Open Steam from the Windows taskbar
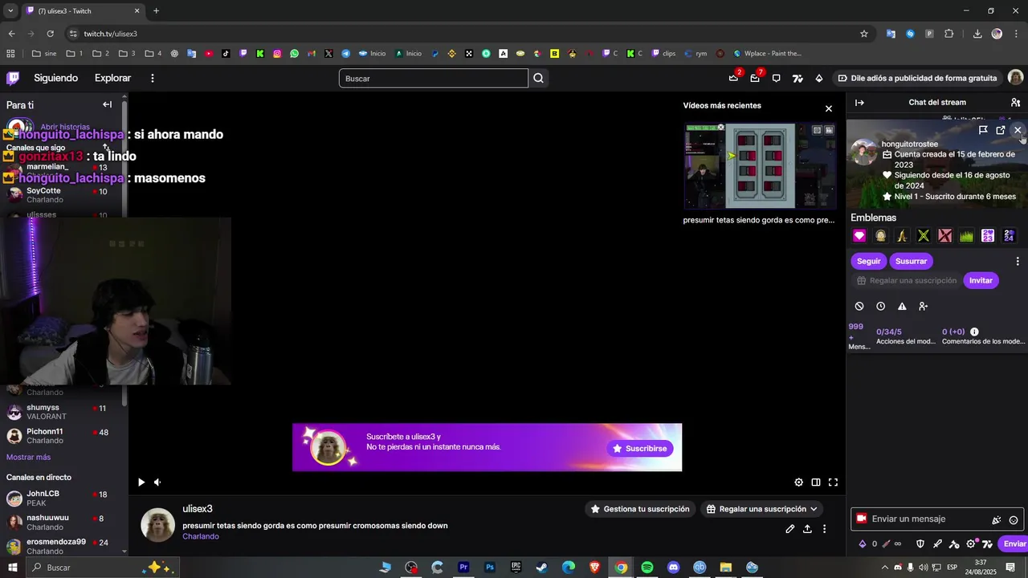 tap(542, 568)
